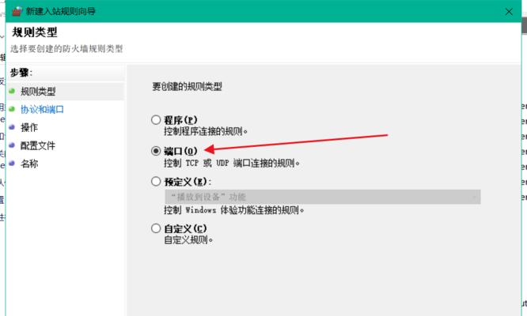This screenshot has height=316, width=527.
Task: Go to the 规则类型 step
Action: tap(38, 91)
